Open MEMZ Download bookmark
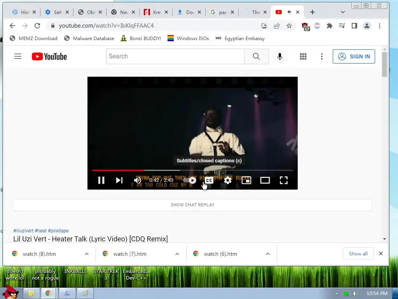 click(x=33, y=39)
